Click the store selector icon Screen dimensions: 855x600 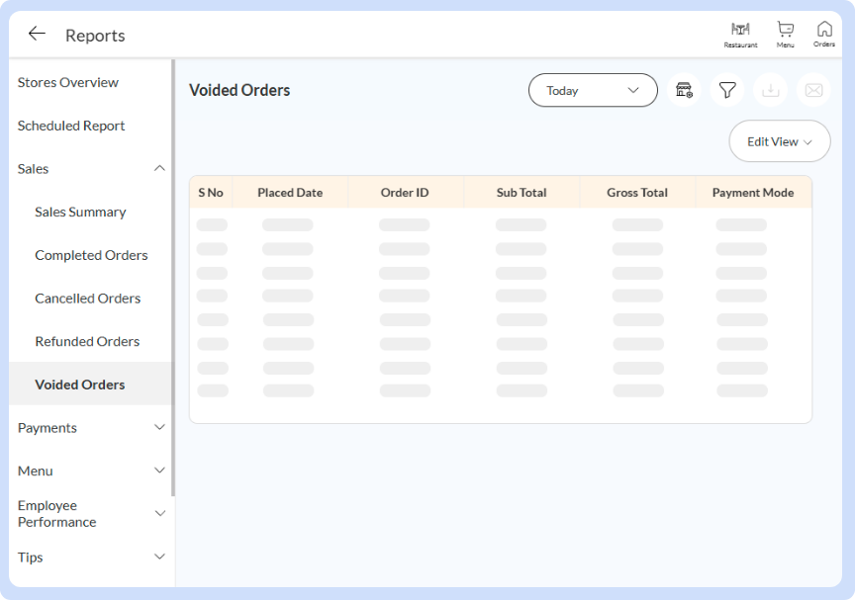pos(684,90)
